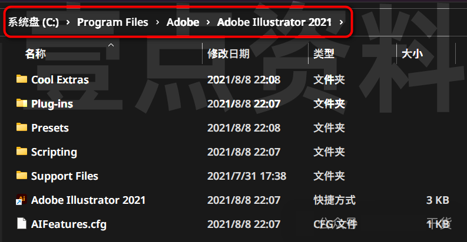This screenshot has width=467, height=242.
Task: Click date 2021/8/8 22:07 of Scripting row
Action: (244, 152)
